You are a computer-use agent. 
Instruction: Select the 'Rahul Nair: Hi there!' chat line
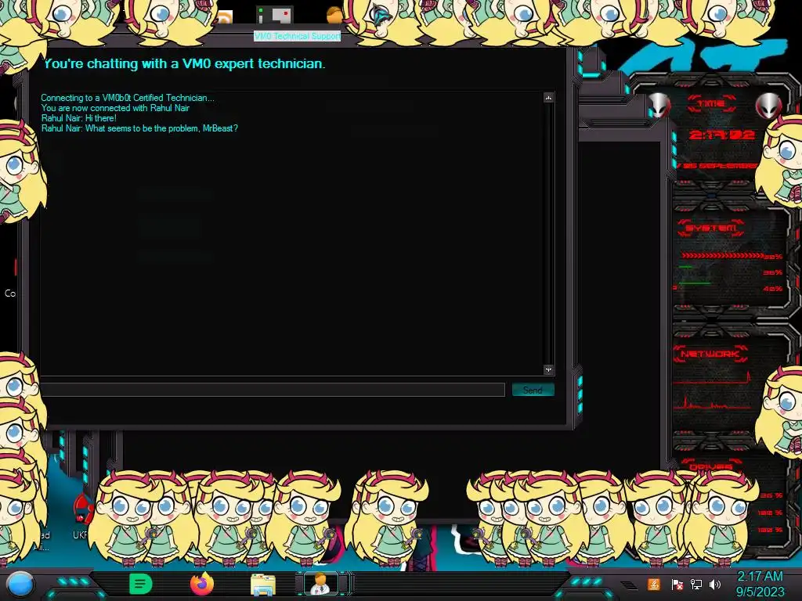(79, 118)
